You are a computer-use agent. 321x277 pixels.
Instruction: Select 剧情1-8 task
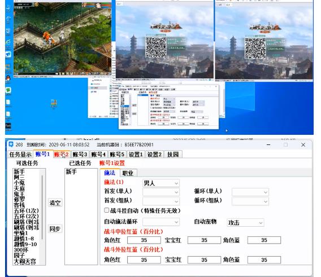point(24,239)
